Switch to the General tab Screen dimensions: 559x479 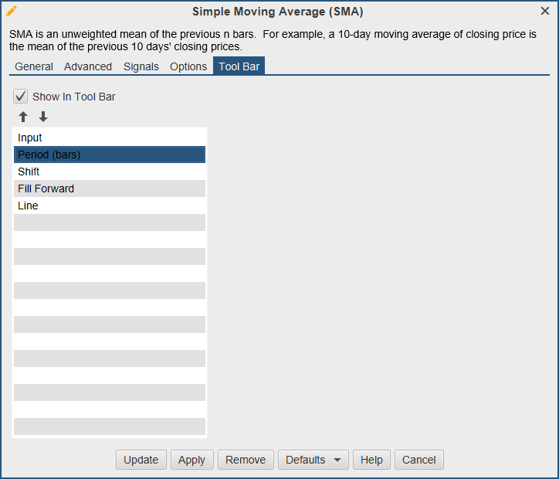click(34, 66)
